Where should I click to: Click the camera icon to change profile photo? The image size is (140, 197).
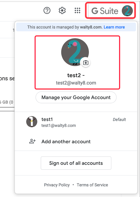[86, 62]
